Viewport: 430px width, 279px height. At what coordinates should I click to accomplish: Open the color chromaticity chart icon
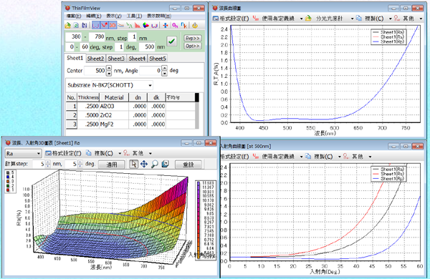point(146,26)
